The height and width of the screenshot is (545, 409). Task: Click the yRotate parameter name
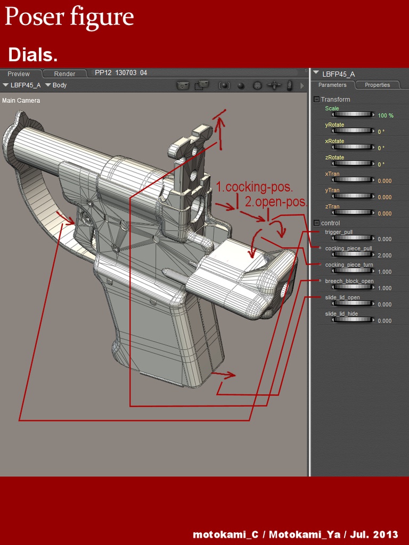click(x=334, y=125)
